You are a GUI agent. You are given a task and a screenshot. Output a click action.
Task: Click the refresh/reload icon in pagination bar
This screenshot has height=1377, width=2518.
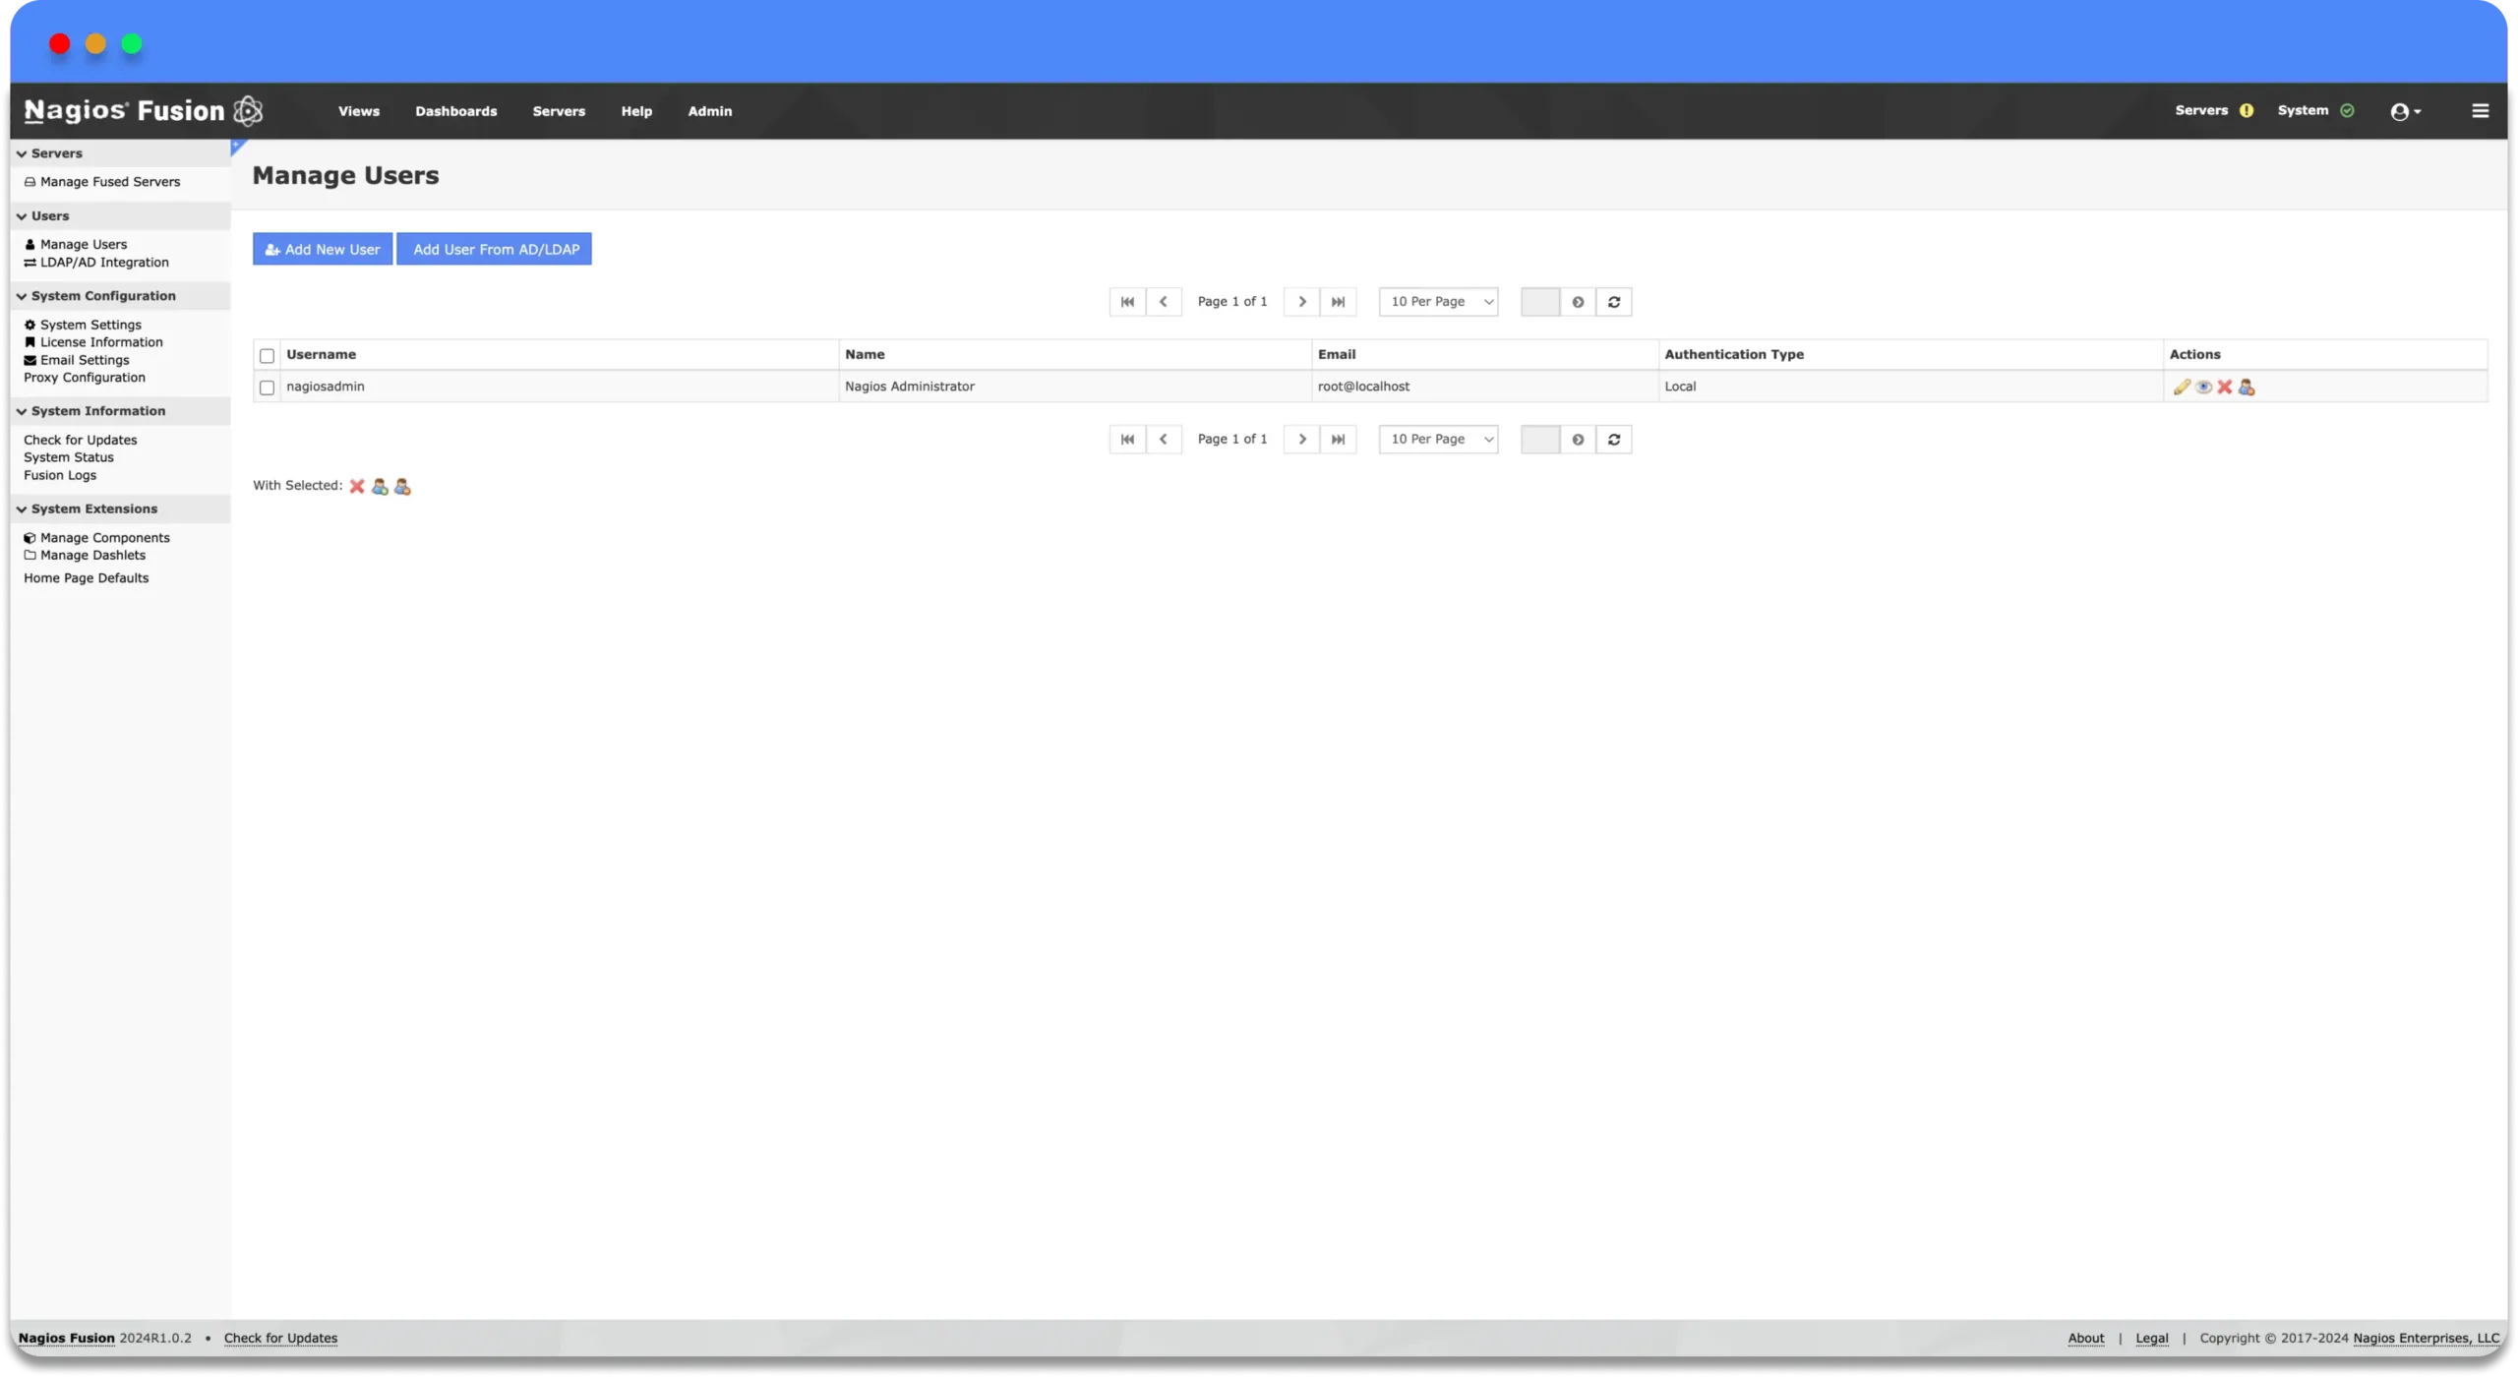1612,302
